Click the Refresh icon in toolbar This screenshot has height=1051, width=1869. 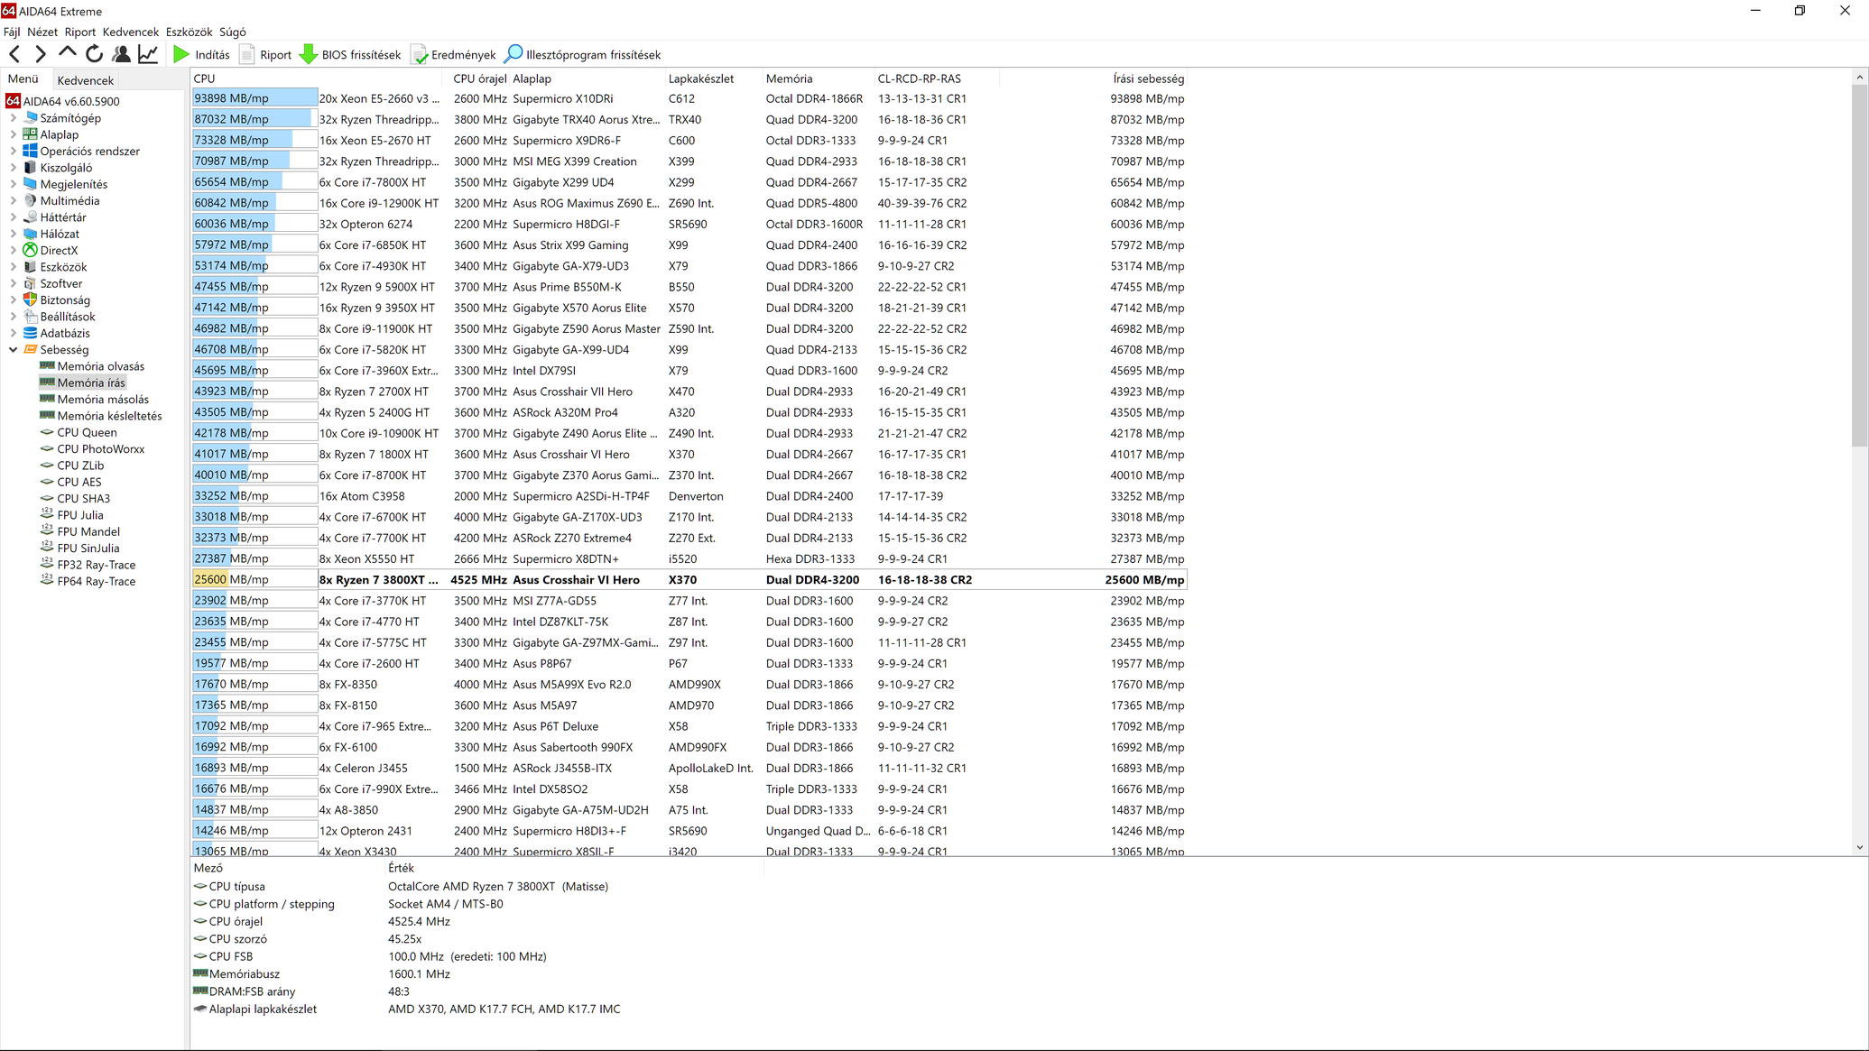point(94,55)
